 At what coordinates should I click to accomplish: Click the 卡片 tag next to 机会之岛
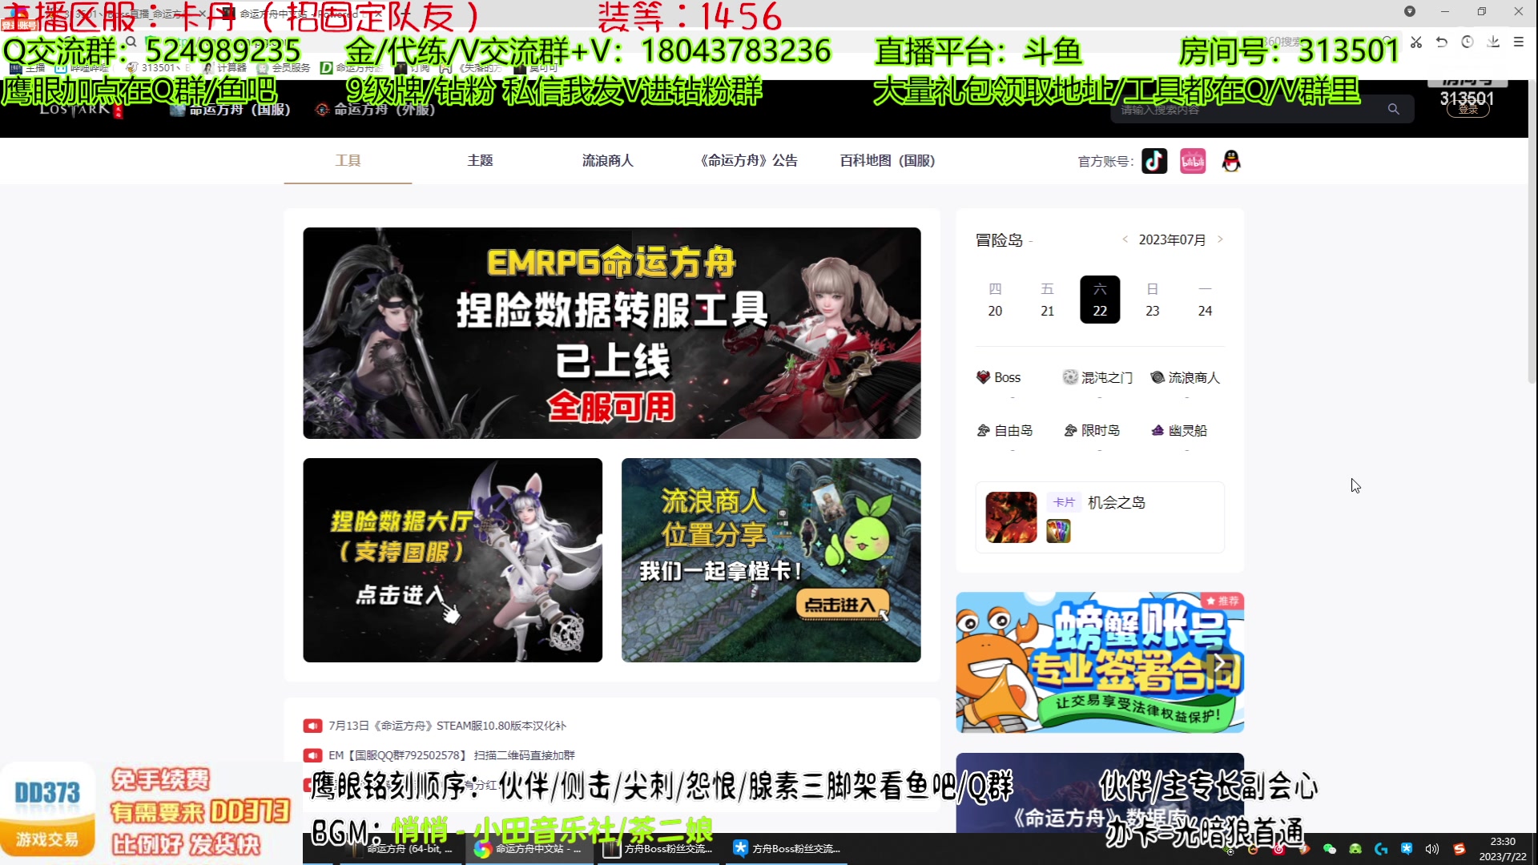[x=1064, y=502]
